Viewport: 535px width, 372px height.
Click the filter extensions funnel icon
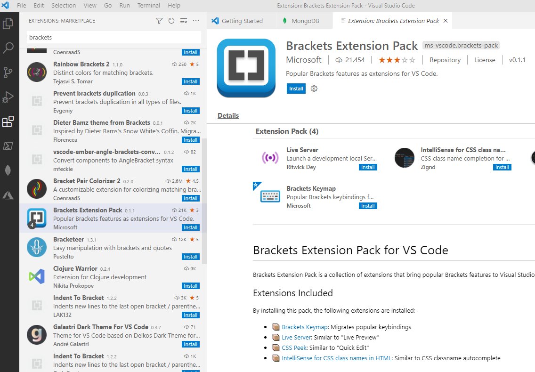tap(159, 21)
